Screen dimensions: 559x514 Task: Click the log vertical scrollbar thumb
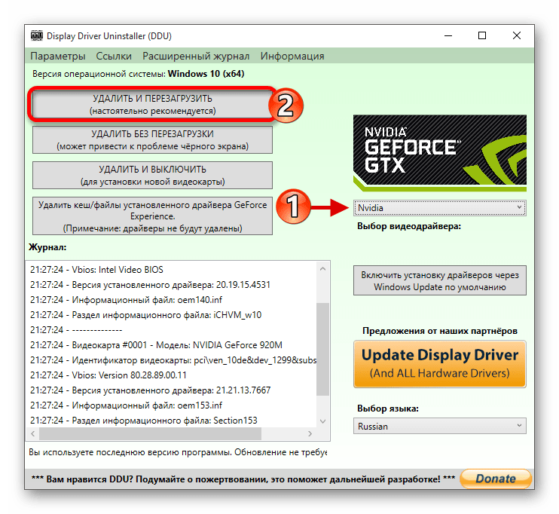pyautogui.click(x=322, y=349)
